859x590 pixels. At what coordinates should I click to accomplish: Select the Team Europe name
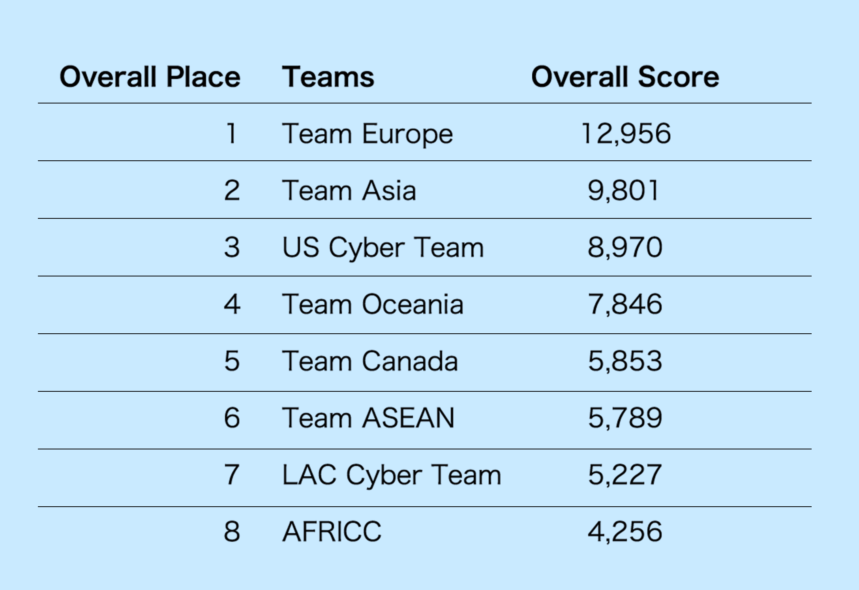pos(367,134)
